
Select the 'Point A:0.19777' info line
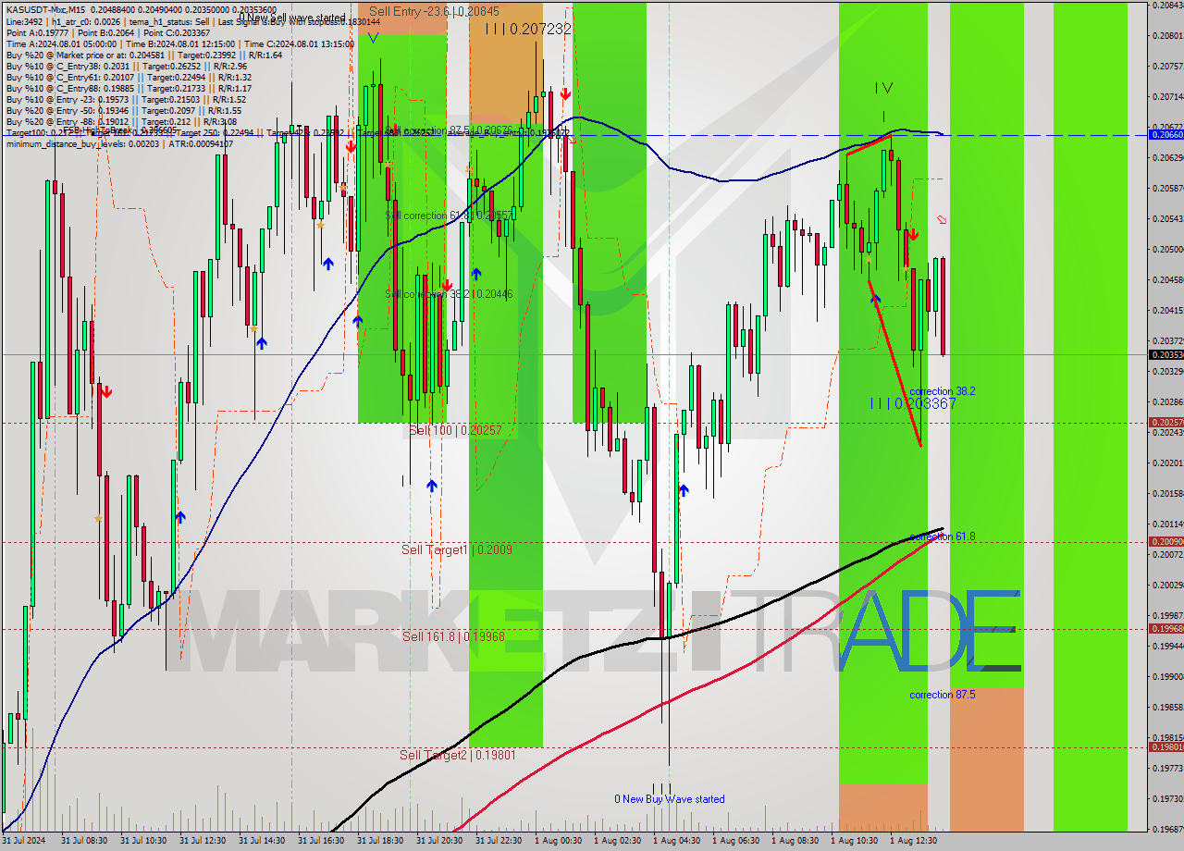pos(106,31)
